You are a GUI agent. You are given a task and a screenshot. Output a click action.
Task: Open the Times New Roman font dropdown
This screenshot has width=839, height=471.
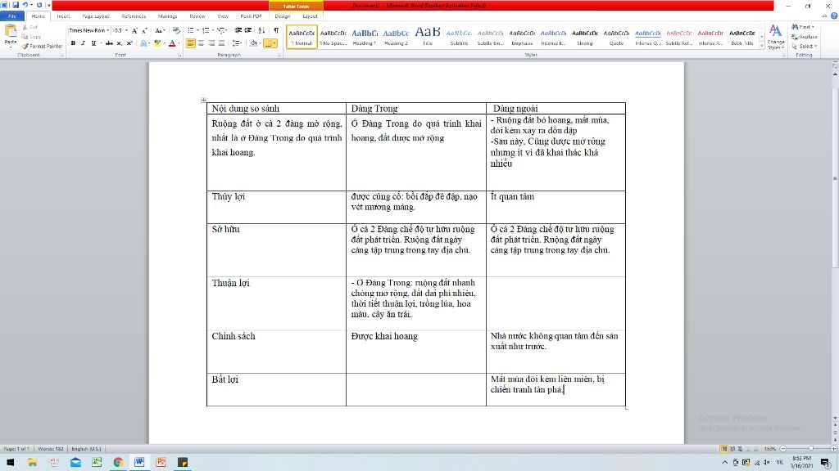coord(107,30)
